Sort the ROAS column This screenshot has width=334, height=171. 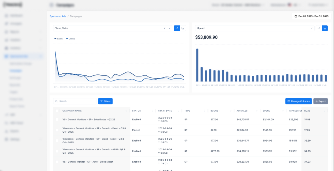click(324, 111)
